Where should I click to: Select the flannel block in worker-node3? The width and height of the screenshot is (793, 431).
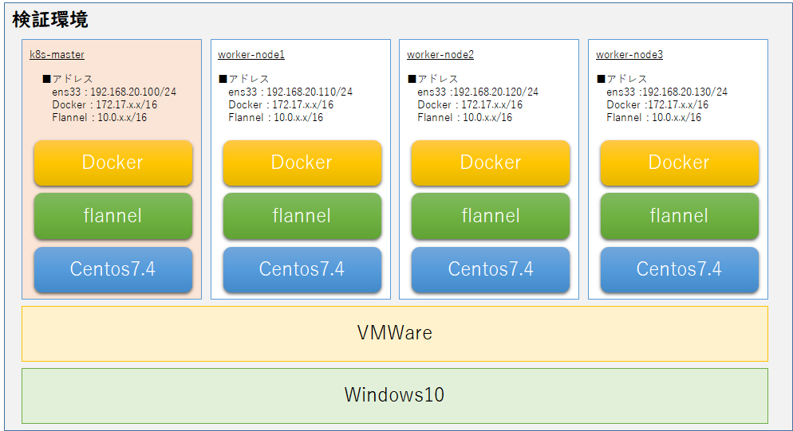tap(679, 216)
